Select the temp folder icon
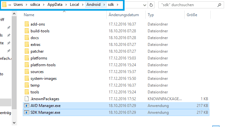227x127 pixels. (27, 85)
